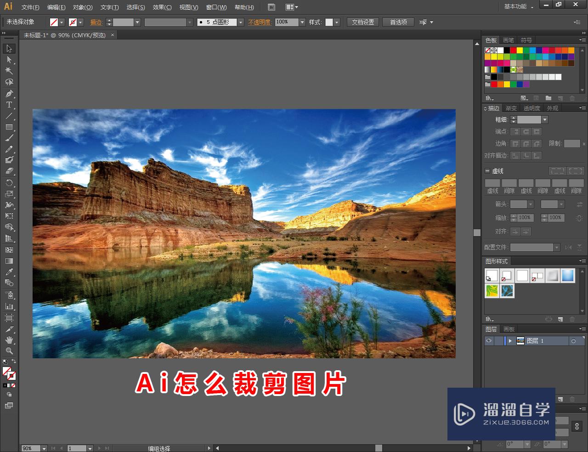Pick the Magic Wand tool
The height and width of the screenshot is (452, 588).
[x=9, y=71]
